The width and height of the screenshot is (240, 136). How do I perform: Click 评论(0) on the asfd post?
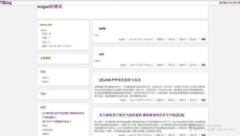click(172, 39)
